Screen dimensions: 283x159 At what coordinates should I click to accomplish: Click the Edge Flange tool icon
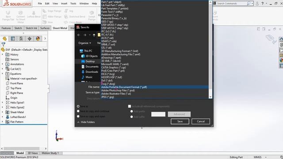click(44, 11)
